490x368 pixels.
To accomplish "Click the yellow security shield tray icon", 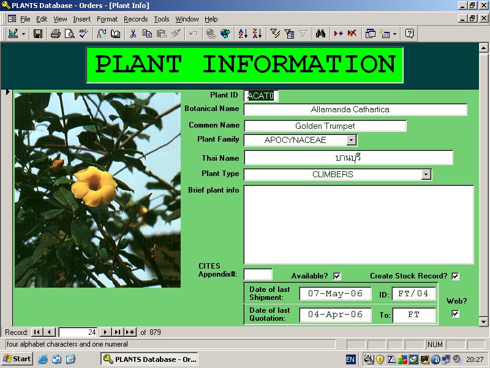I will [380, 359].
